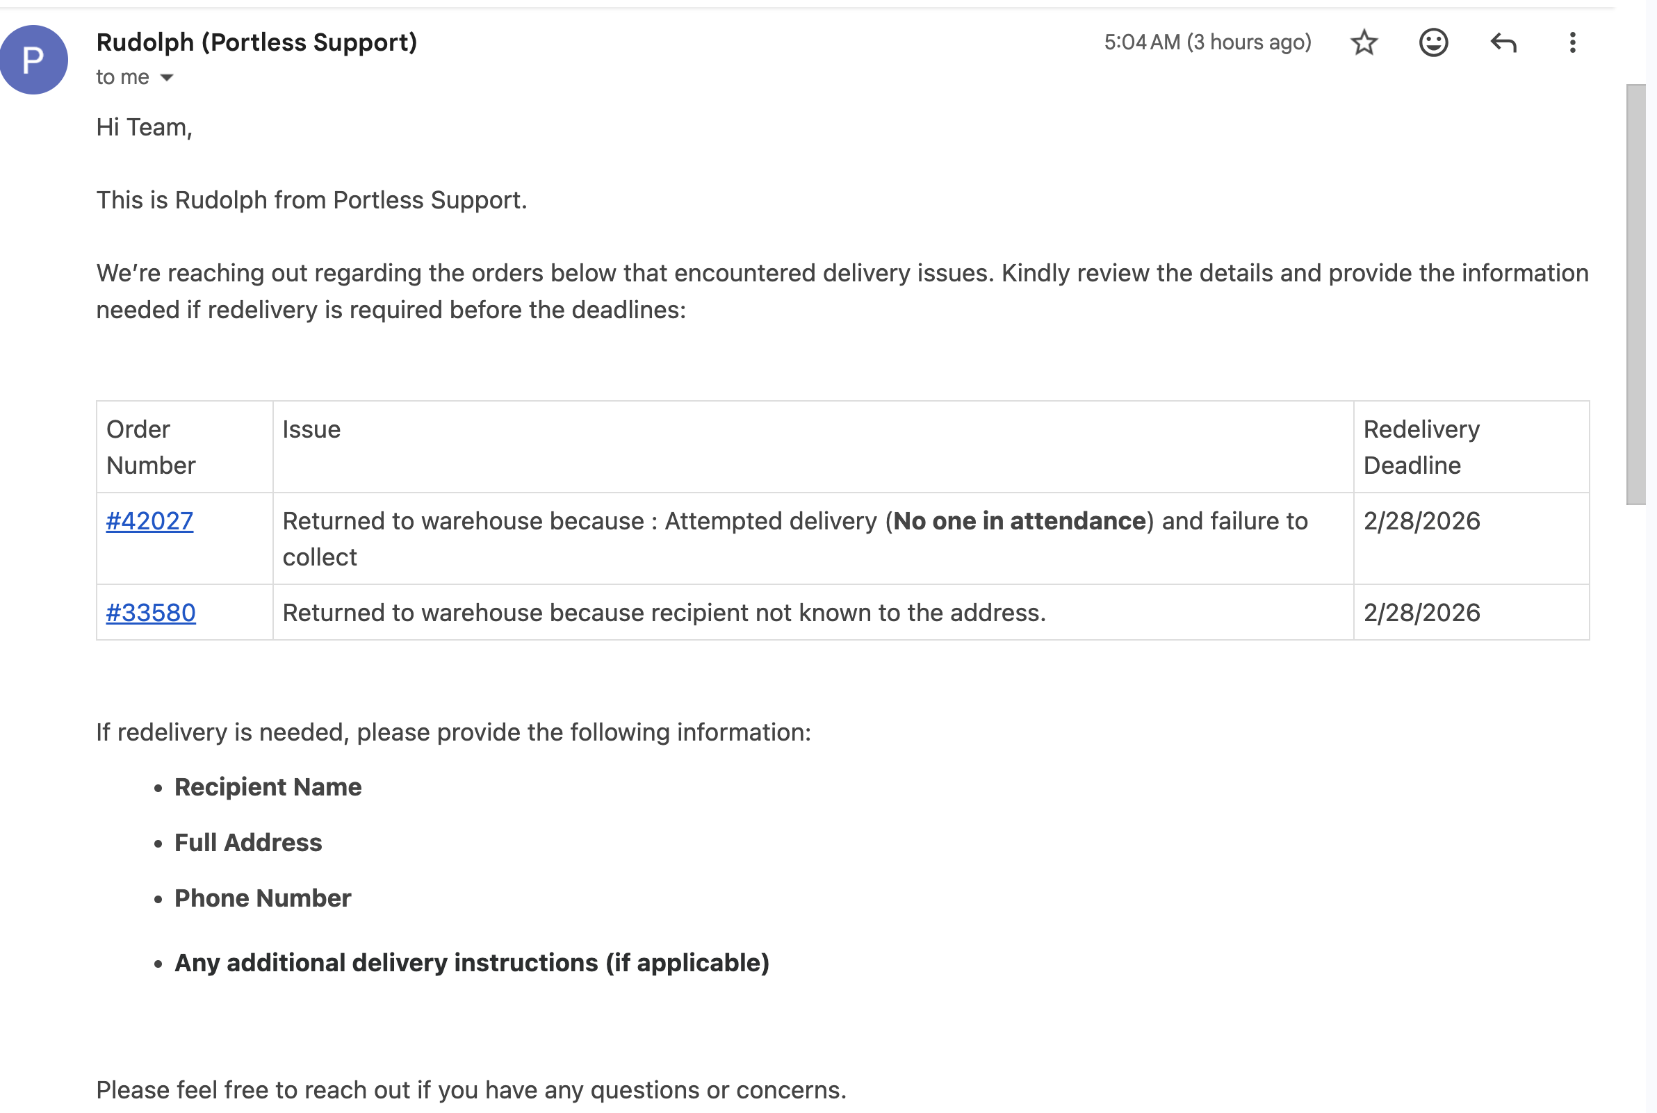
Task: Add an emoji reaction to the message
Action: (x=1432, y=42)
